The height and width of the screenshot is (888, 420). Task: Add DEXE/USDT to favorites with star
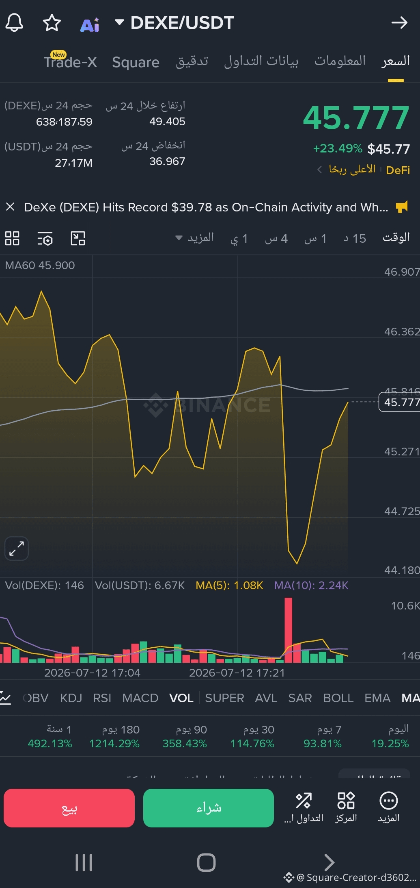(x=52, y=23)
